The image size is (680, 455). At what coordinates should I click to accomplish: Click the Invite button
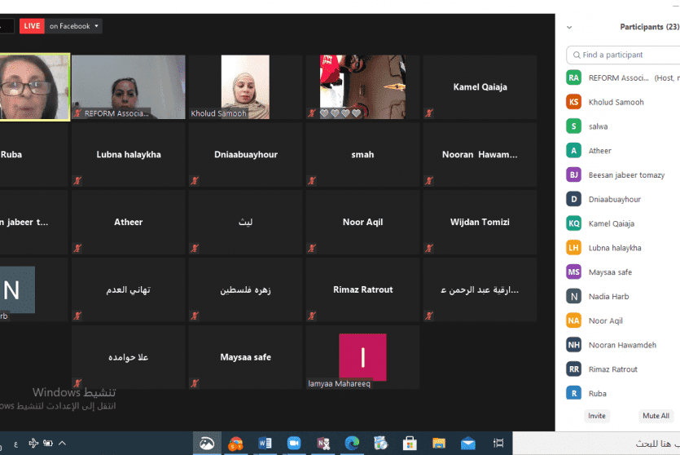coord(597,416)
